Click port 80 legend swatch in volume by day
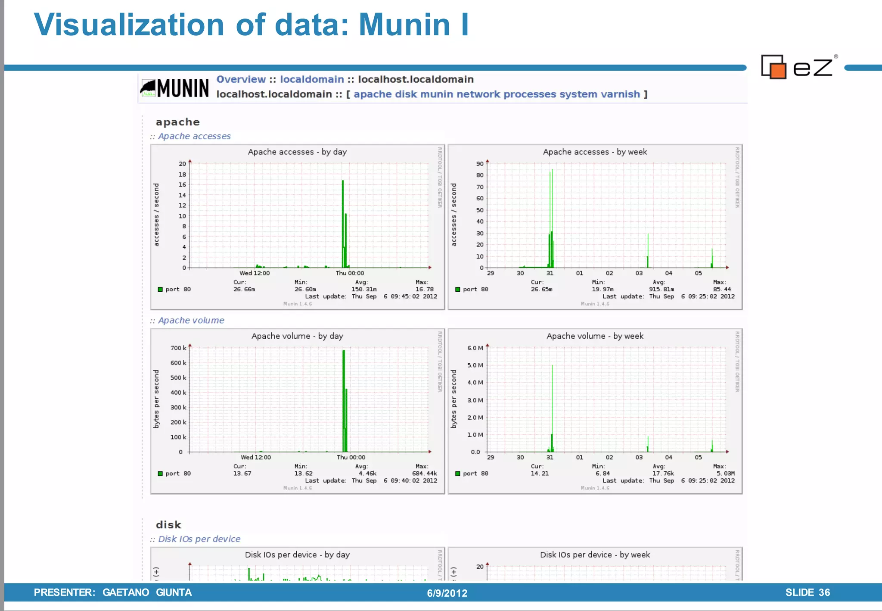The image size is (882, 611). pyautogui.click(x=160, y=474)
